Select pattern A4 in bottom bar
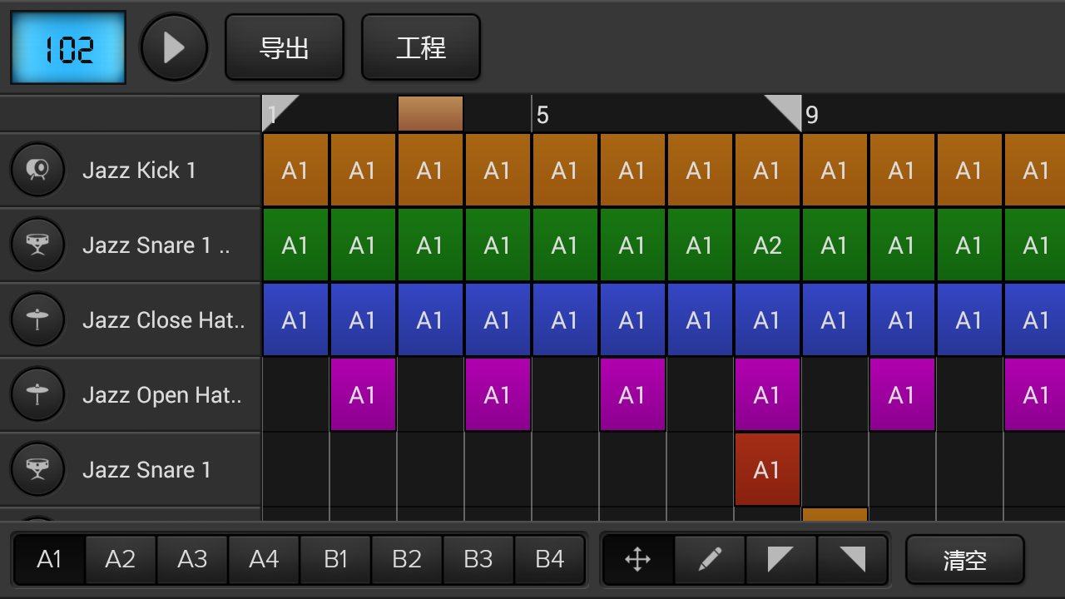 (x=264, y=559)
